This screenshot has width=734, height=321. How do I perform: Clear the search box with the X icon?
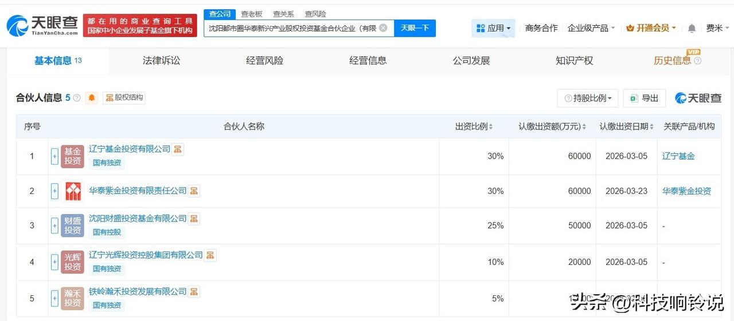[x=383, y=28]
